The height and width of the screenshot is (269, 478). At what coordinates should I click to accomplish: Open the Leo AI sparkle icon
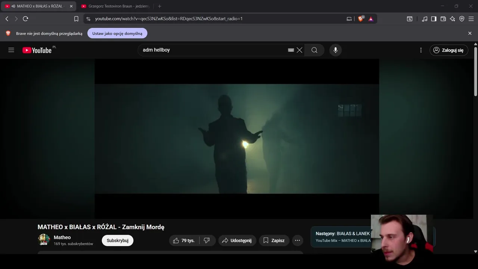[x=453, y=19]
